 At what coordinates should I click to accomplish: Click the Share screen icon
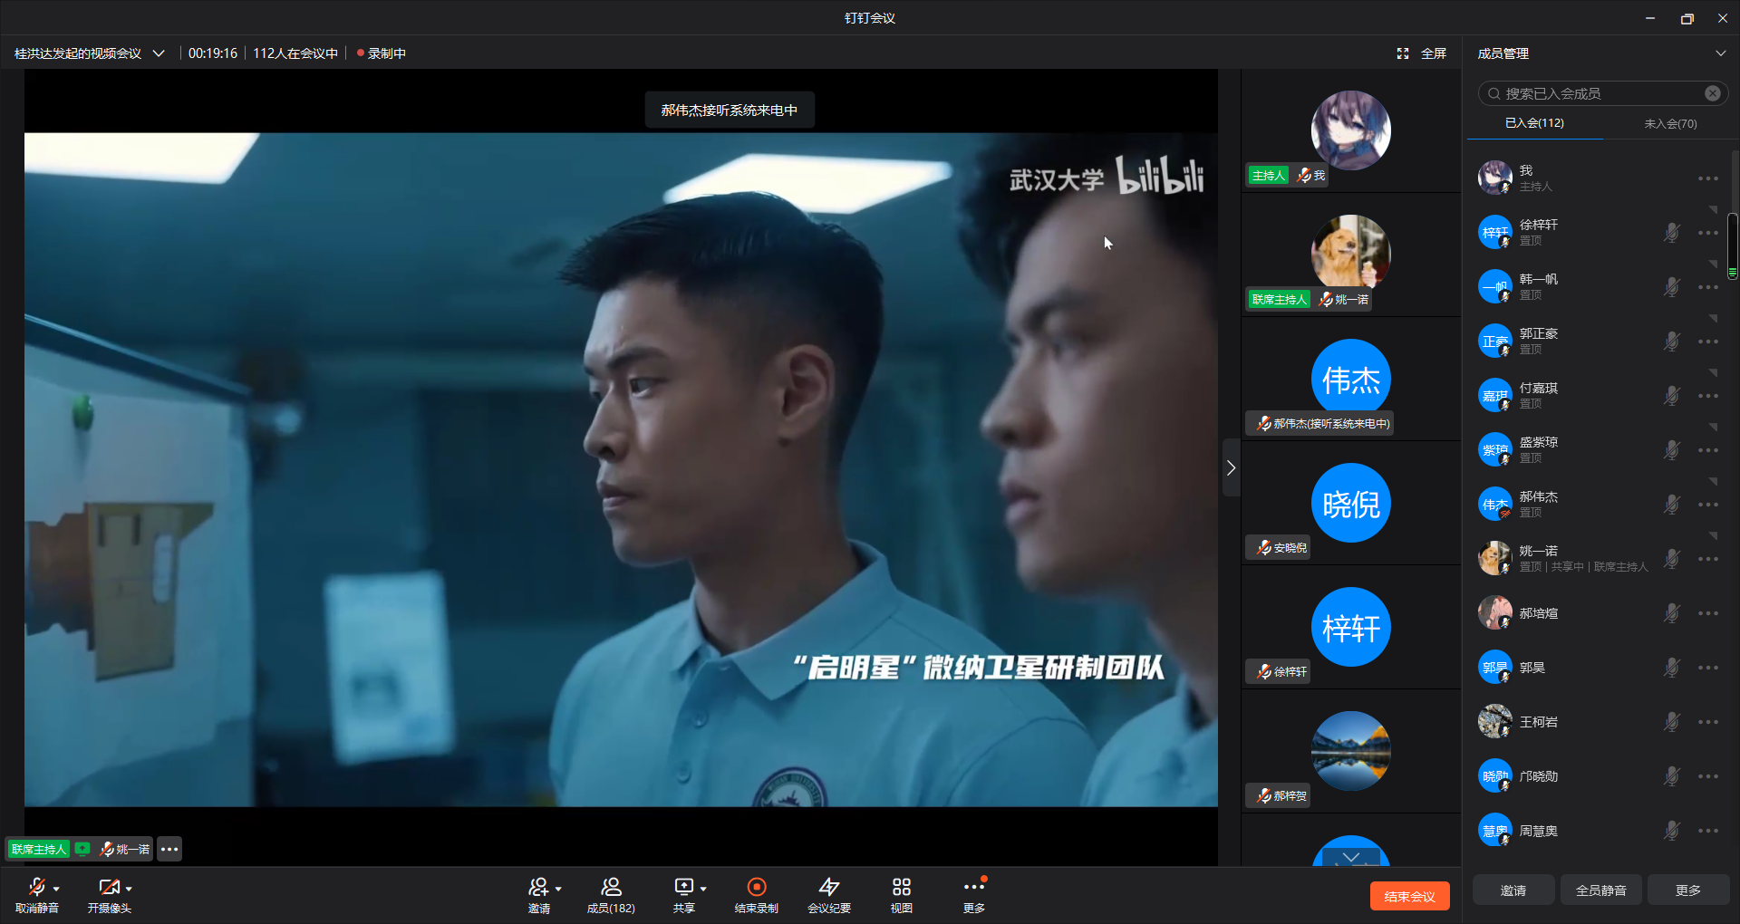(684, 887)
